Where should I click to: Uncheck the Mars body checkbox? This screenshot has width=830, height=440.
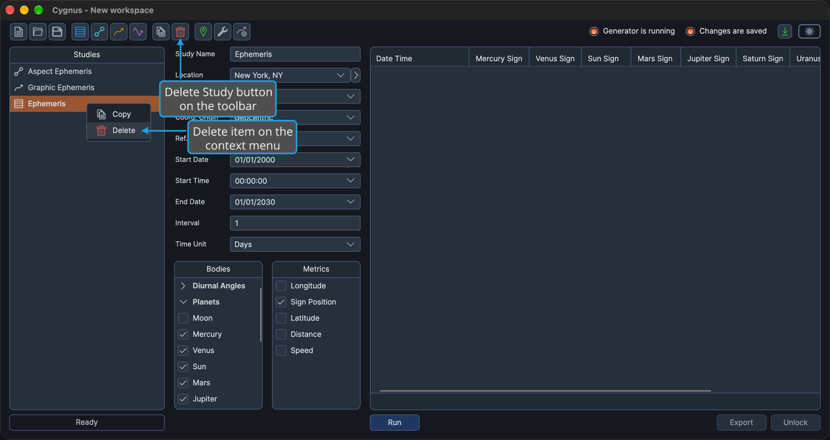[x=183, y=383]
